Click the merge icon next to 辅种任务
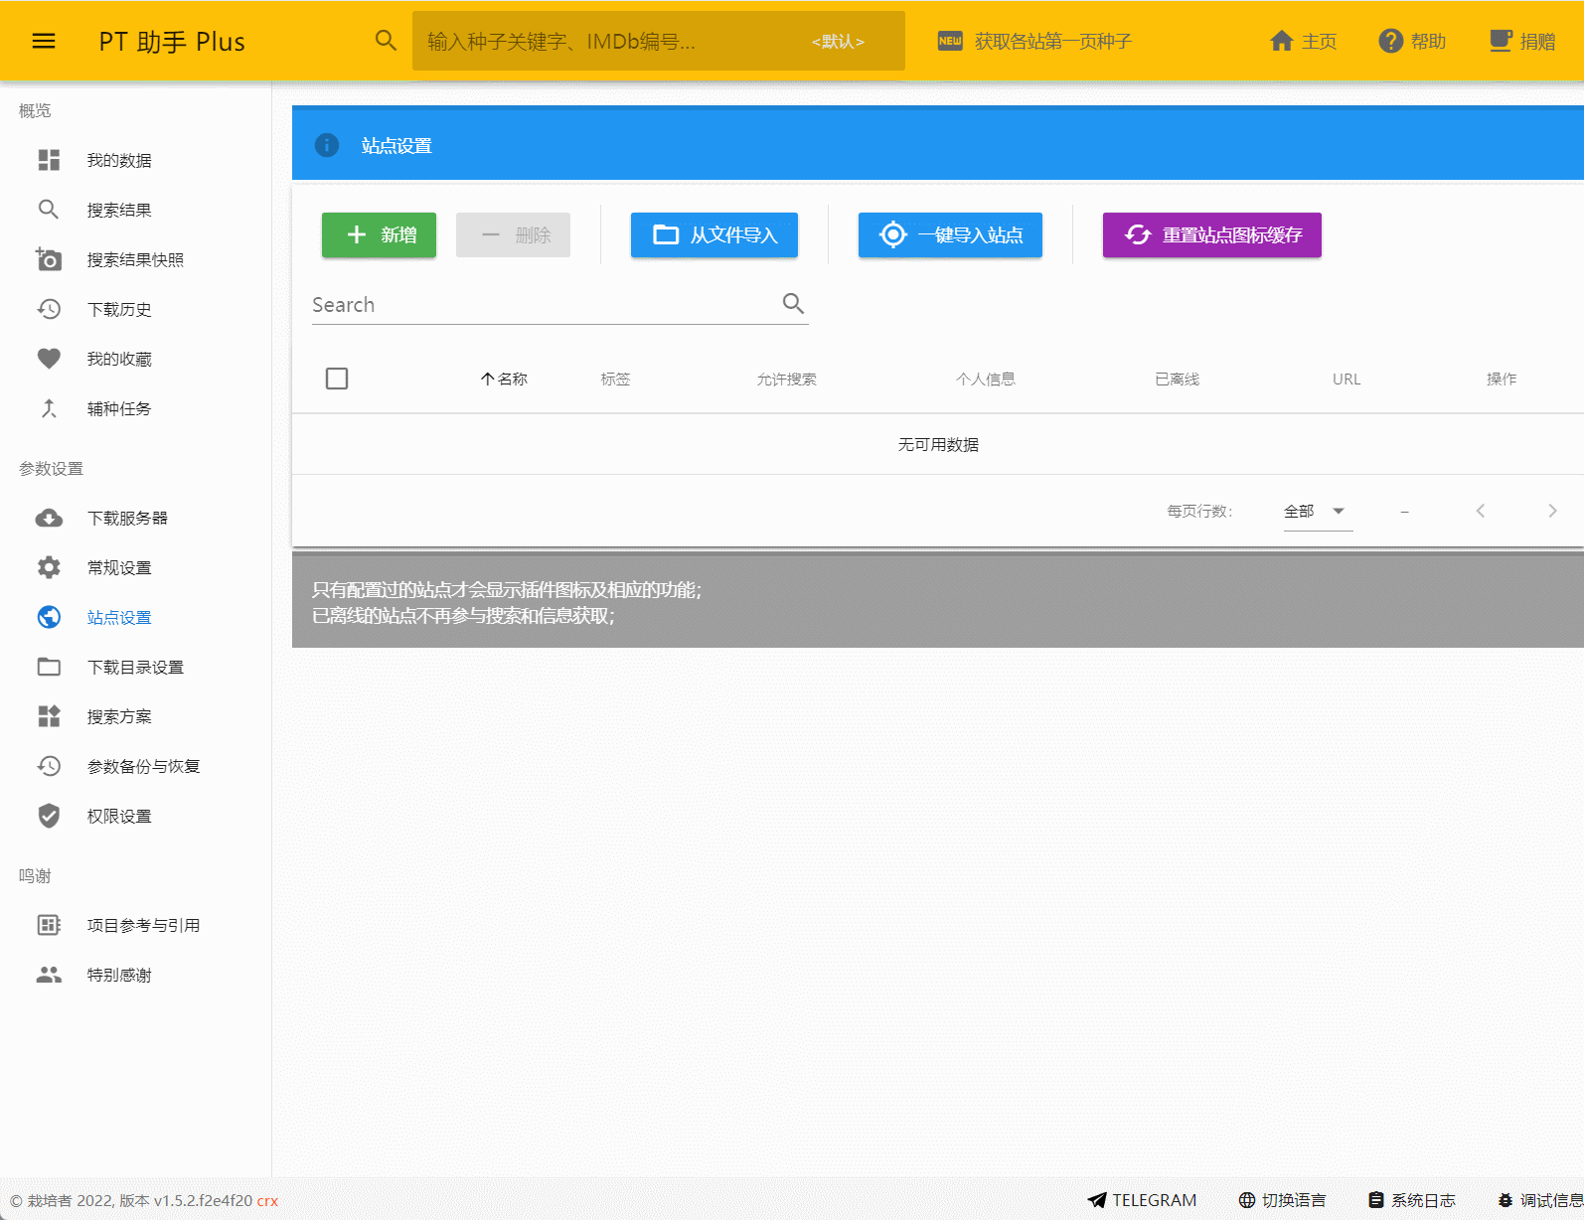Image resolution: width=1584 pixels, height=1220 pixels. click(x=49, y=408)
